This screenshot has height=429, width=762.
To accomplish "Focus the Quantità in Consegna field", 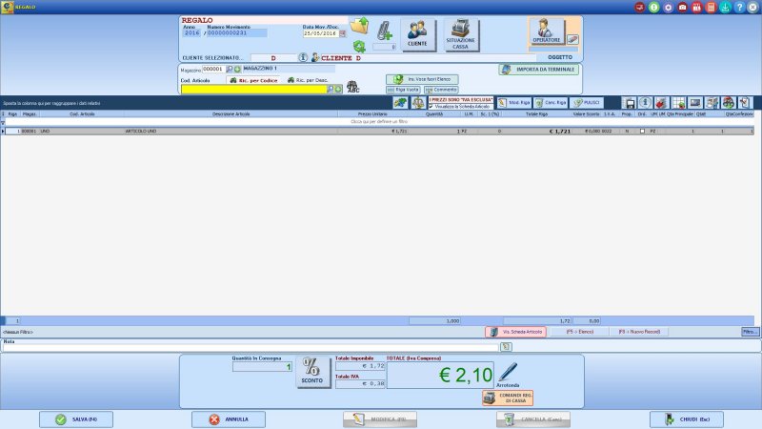I will coord(262,367).
